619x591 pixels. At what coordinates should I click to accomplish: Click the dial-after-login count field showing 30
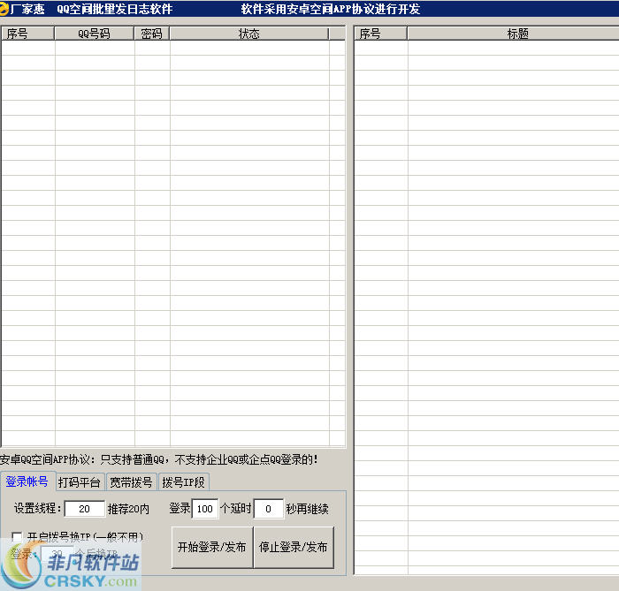(57, 554)
